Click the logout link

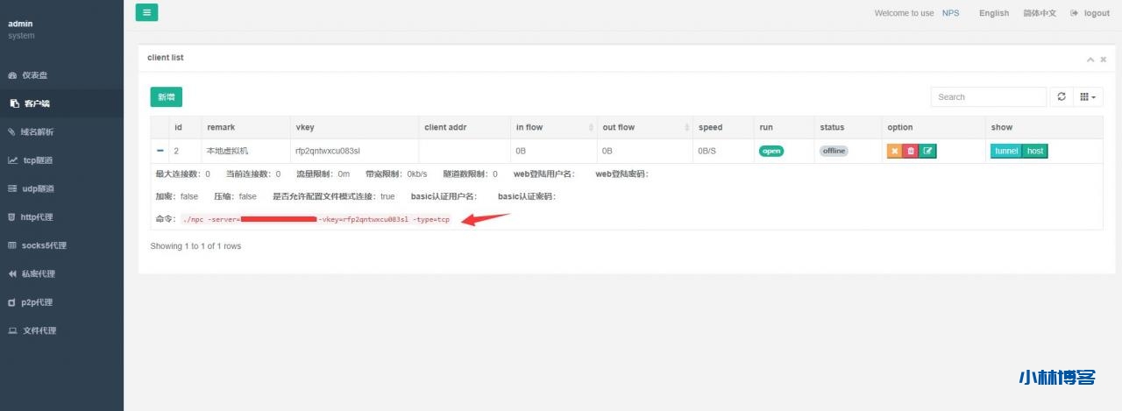tap(1090, 13)
